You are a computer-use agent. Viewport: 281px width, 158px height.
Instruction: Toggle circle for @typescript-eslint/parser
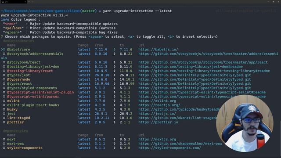4,97
